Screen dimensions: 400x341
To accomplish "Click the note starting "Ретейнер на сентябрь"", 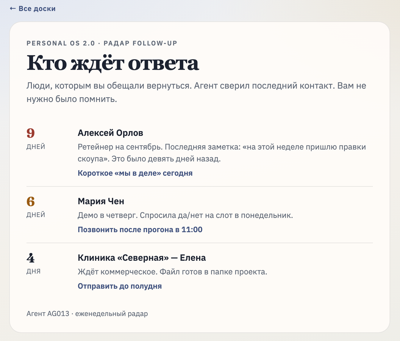I will pos(222,153).
